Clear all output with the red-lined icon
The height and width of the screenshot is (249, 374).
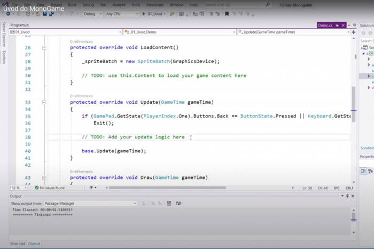tap(169, 203)
